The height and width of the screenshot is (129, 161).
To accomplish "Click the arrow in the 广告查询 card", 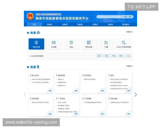I will click(x=76, y=114).
